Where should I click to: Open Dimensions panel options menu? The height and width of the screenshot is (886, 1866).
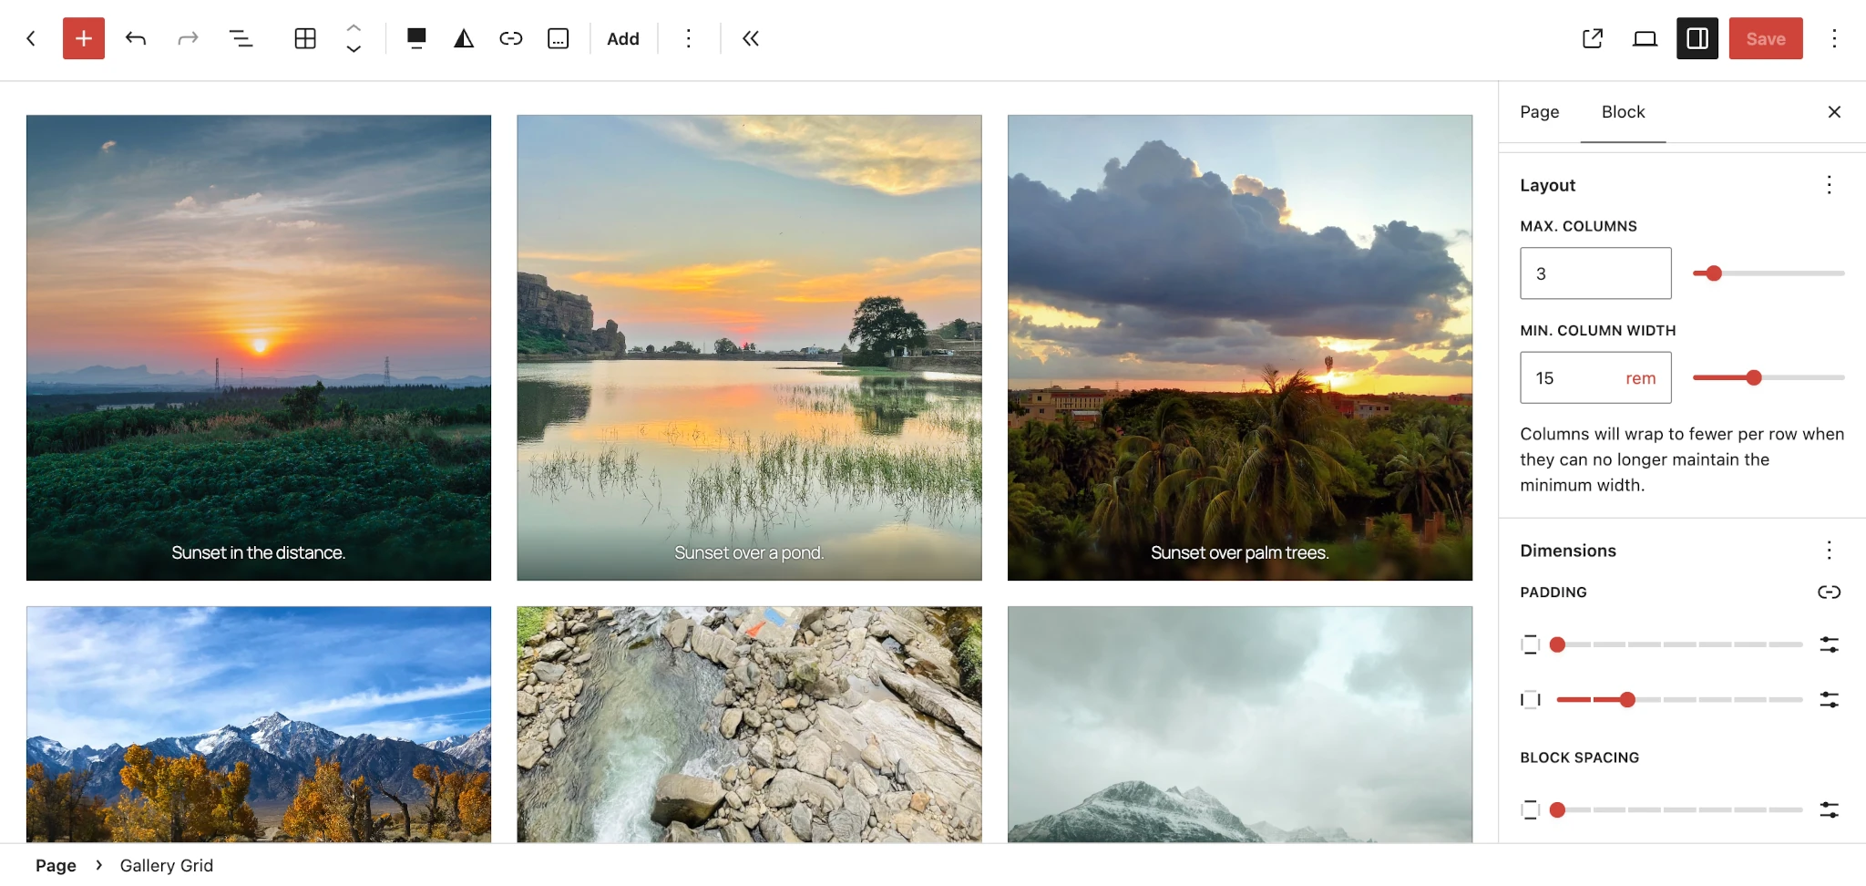tap(1829, 551)
